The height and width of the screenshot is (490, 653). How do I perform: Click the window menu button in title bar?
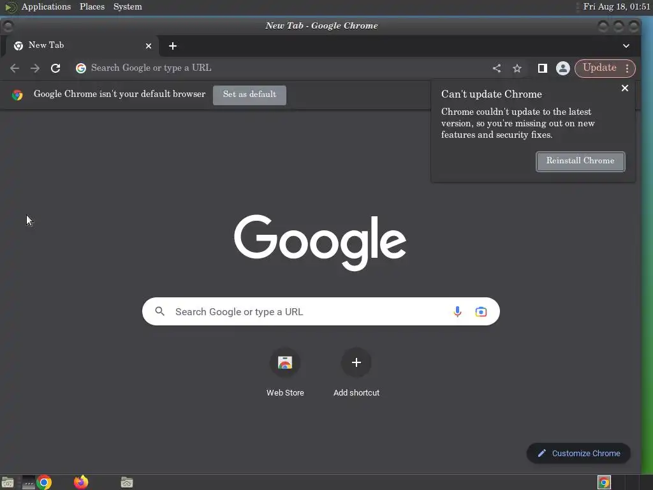point(8,26)
